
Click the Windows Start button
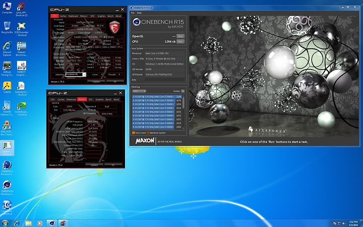click(x=5, y=223)
